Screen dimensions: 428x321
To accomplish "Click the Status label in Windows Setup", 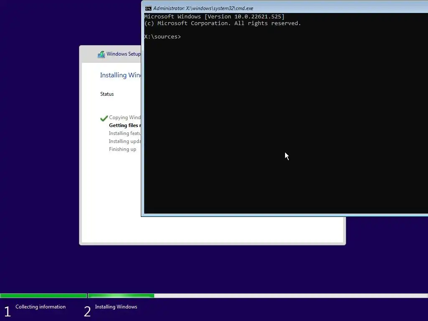I will (x=107, y=94).
